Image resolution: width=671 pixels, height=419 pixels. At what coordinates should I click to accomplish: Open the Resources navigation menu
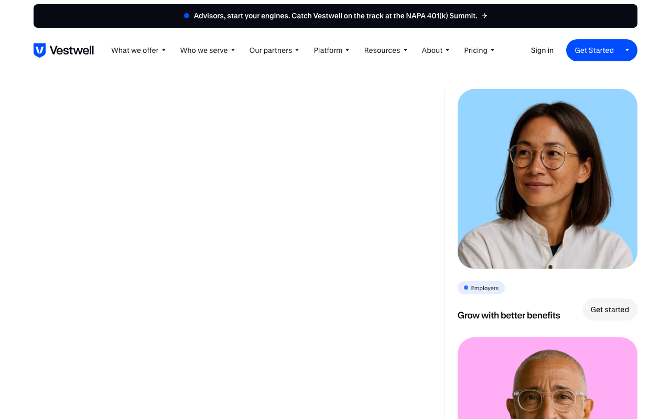click(385, 50)
